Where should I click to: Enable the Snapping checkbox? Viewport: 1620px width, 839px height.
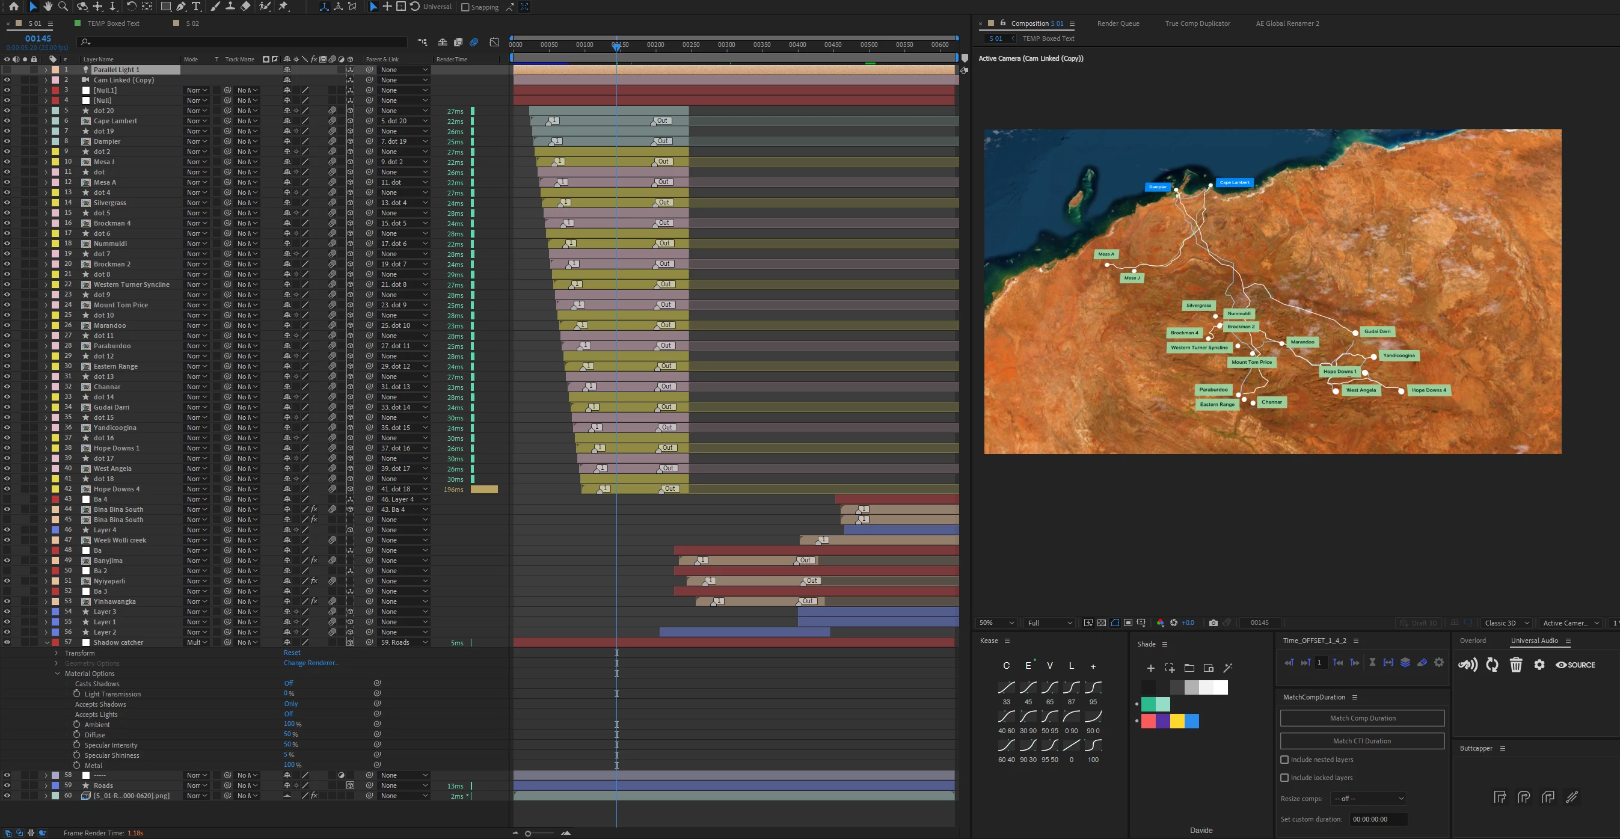pyautogui.click(x=465, y=7)
